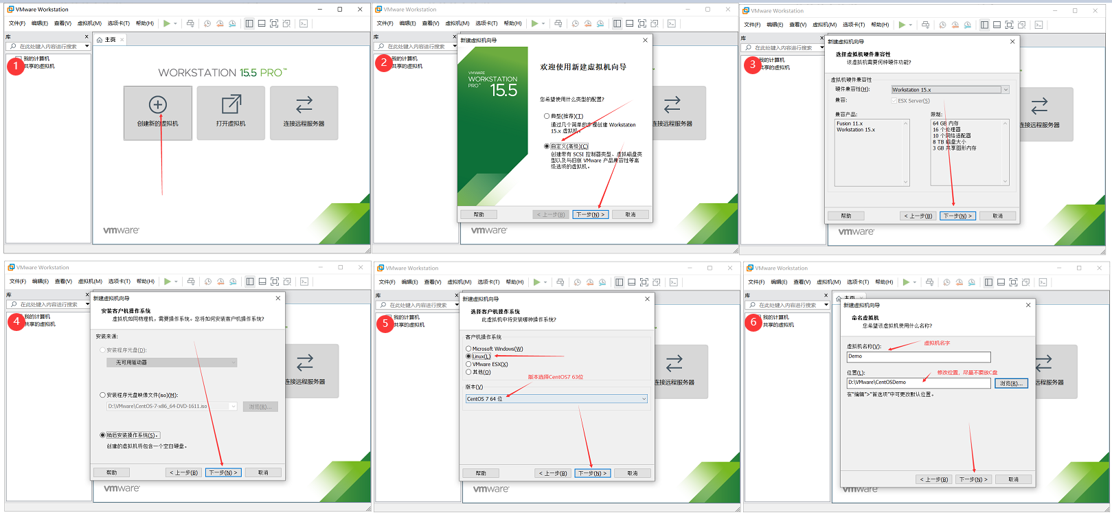The width and height of the screenshot is (1112, 515).
Task: Click the console view icon in the 主页 window toolbar
Action: pos(304,23)
